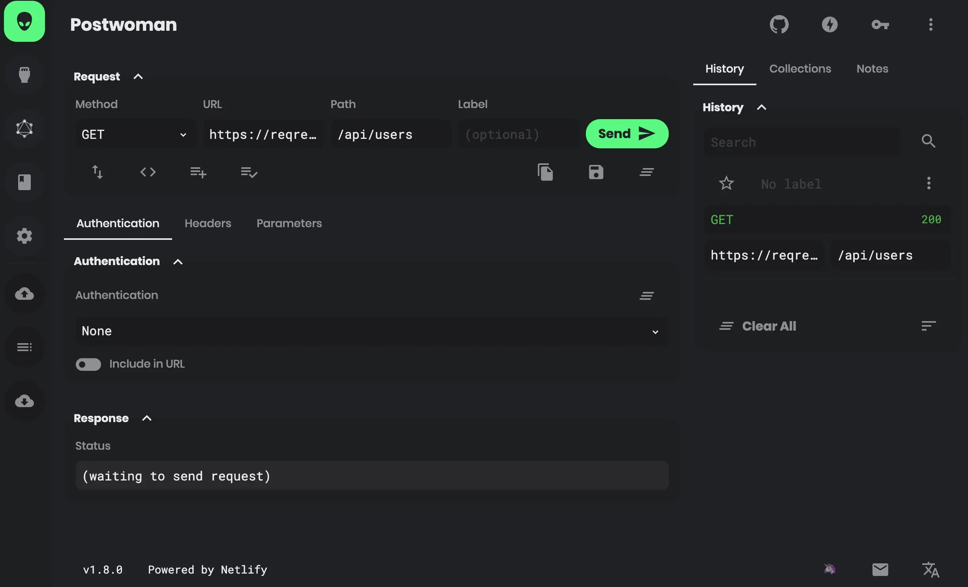Click the magnifier icon in History search
This screenshot has width=968, height=587.
point(929,141)
